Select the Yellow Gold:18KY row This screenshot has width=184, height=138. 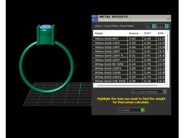[x=129, y=51]
